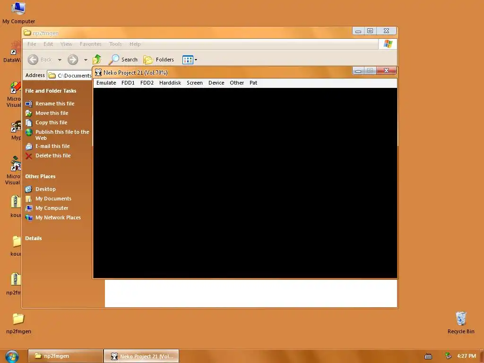Switch to Neko Project 21 taskbar button

pos(141,356)
